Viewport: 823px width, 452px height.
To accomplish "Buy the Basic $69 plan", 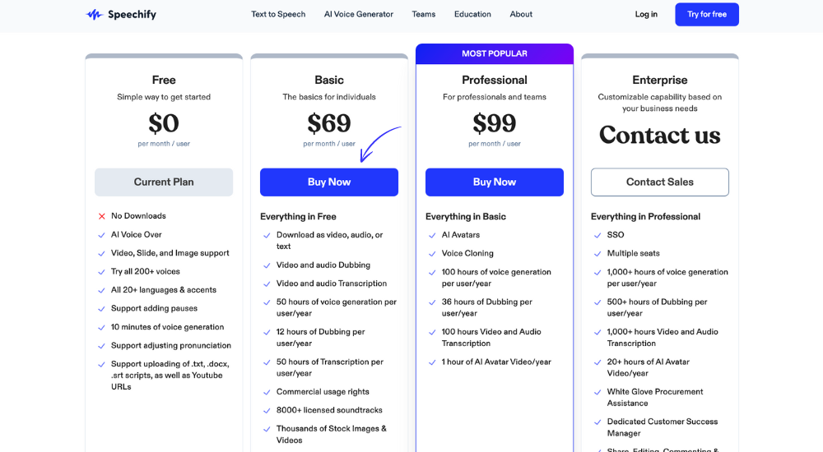I will (329, 182).
